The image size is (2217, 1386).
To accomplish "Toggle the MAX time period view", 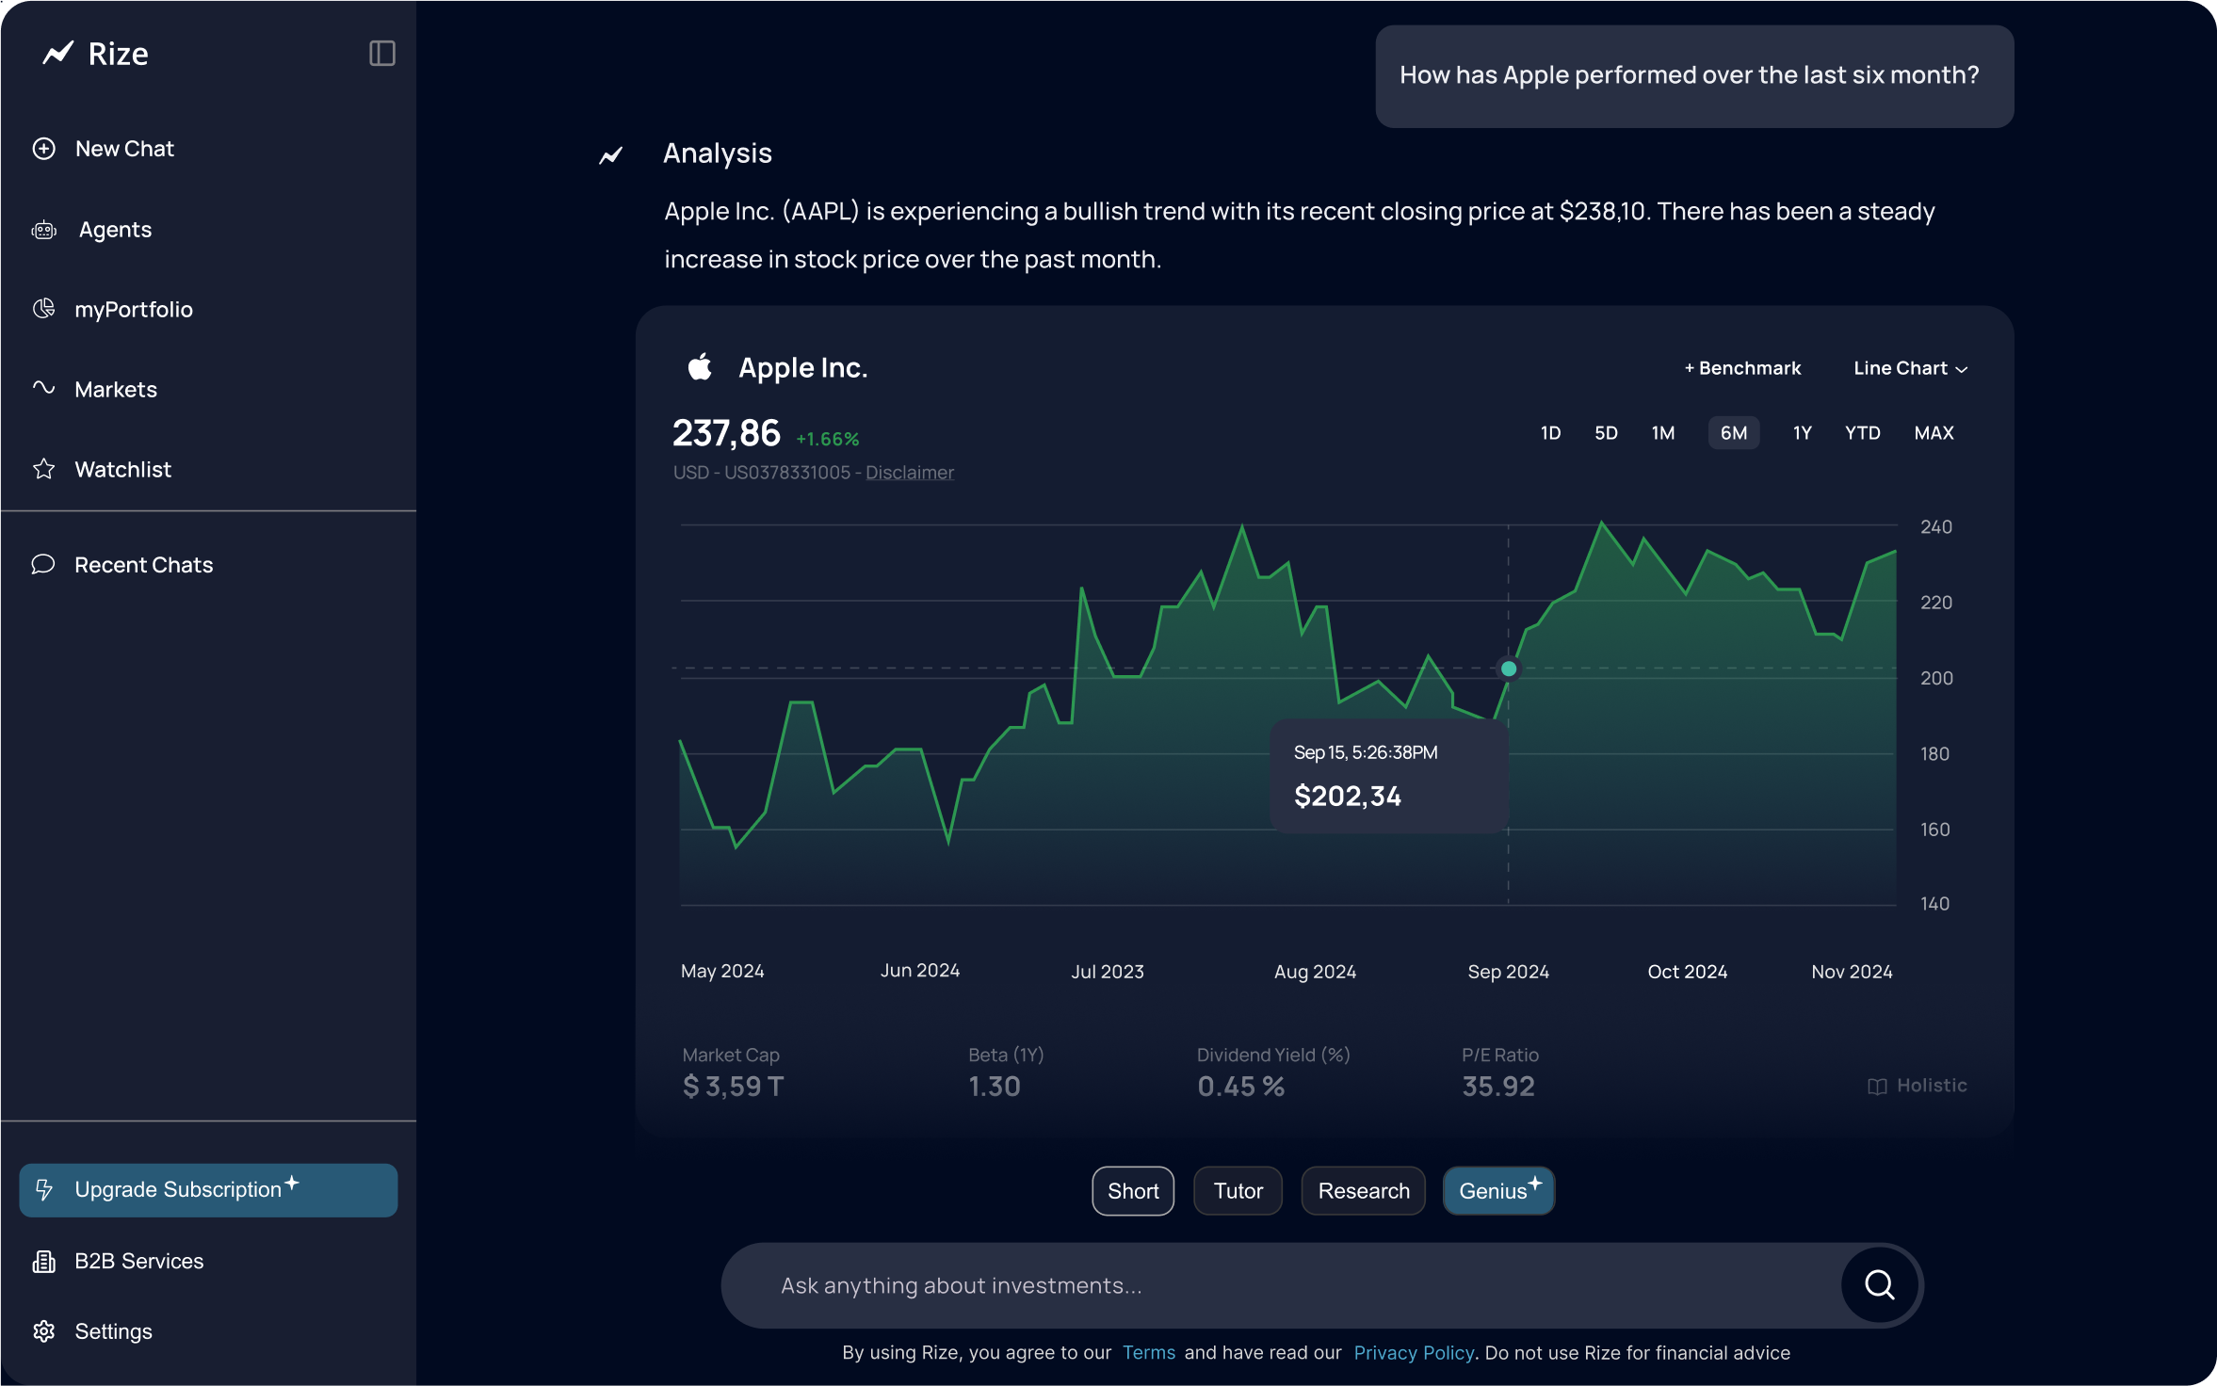I will [1934, 433].
